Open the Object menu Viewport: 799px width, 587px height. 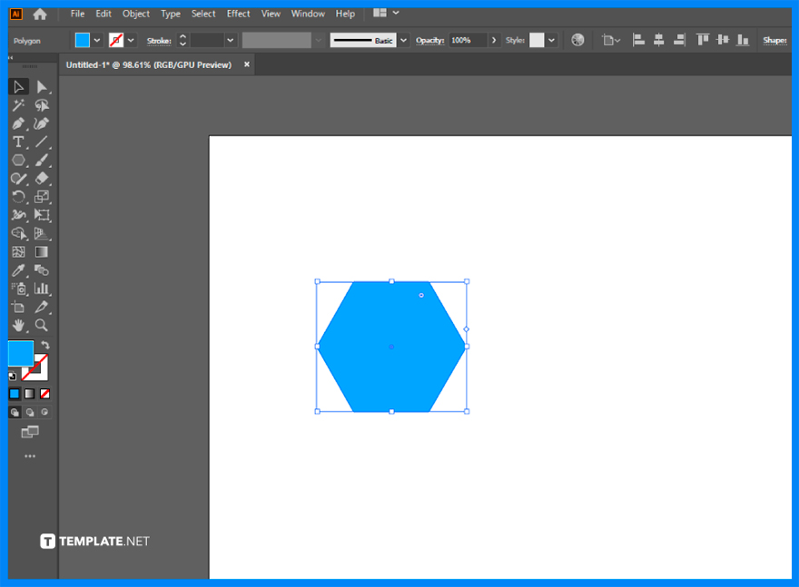point(136,14)
